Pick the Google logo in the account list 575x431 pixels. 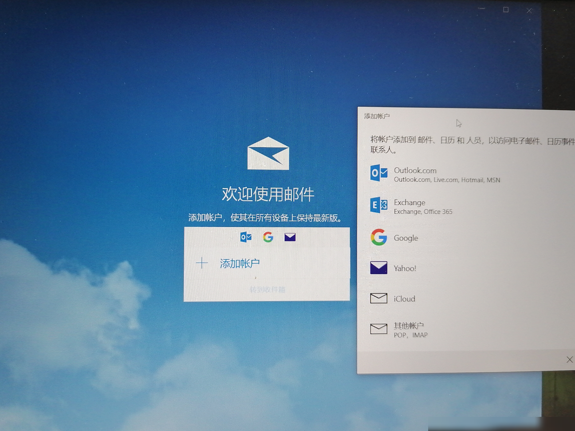tap(379, 237)
